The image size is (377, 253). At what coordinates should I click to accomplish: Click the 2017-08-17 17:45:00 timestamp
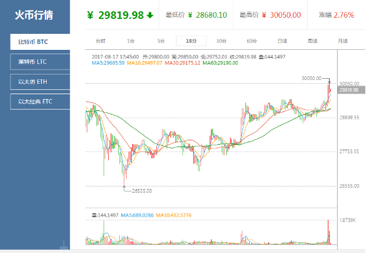click(116, 57)
